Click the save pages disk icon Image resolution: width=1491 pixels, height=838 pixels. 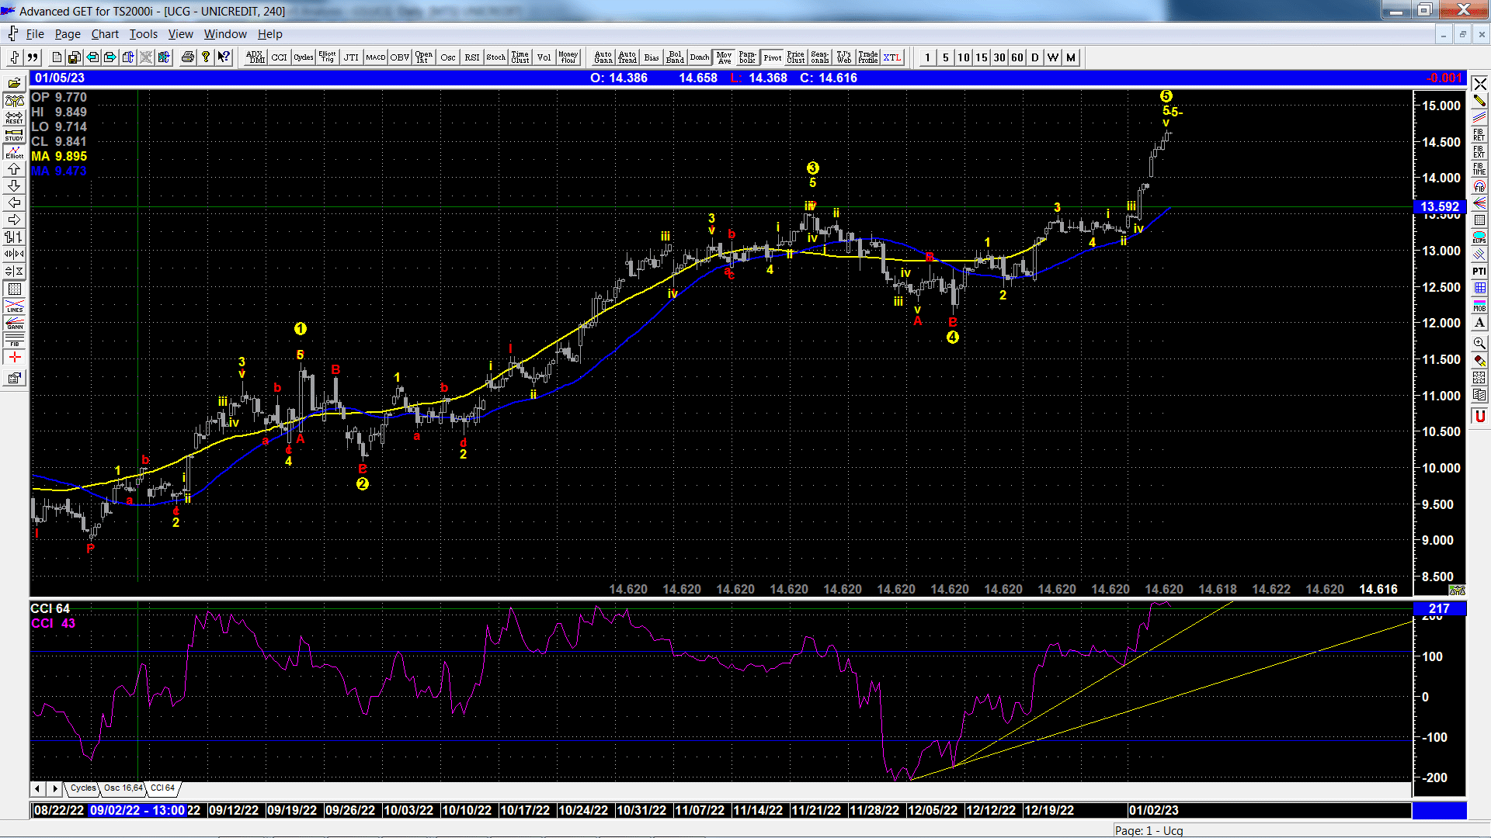pos(75,57)
